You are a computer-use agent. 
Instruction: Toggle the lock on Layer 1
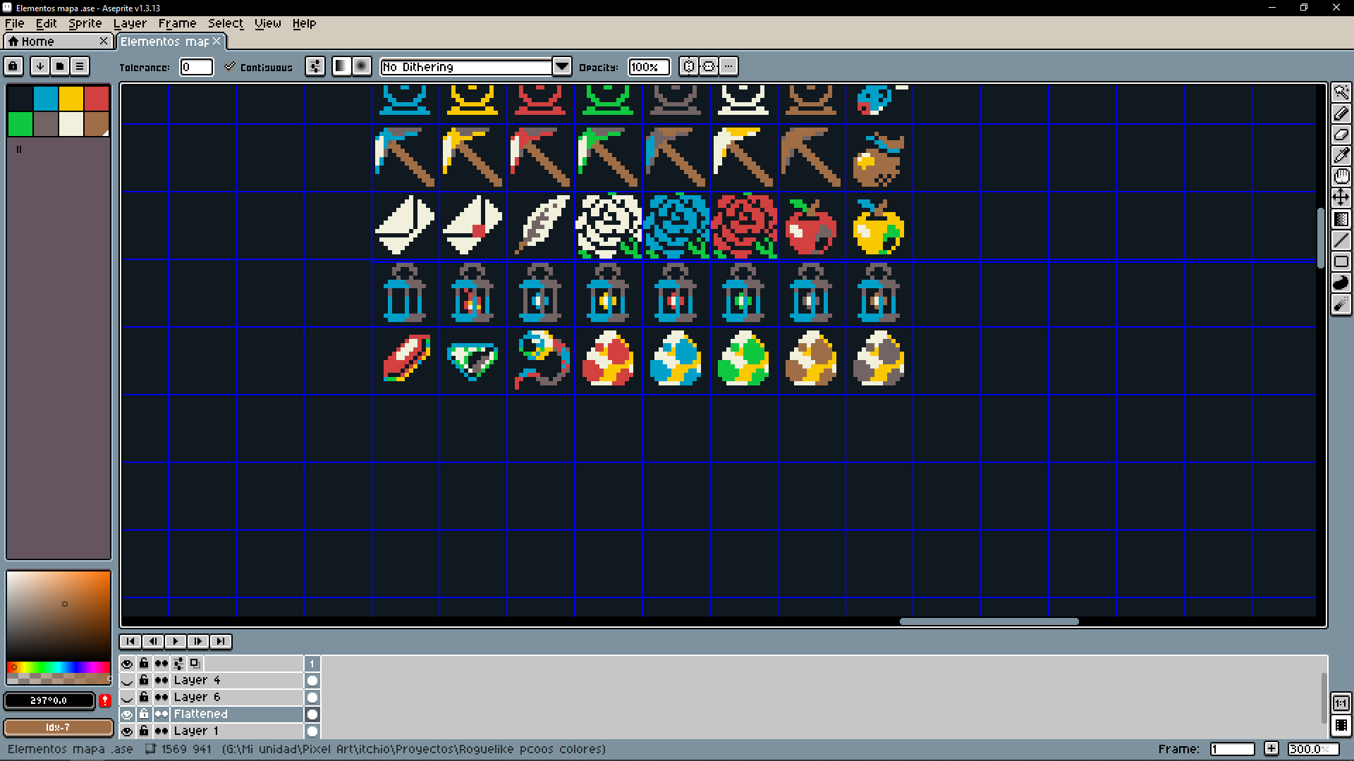tap(144, 731)
